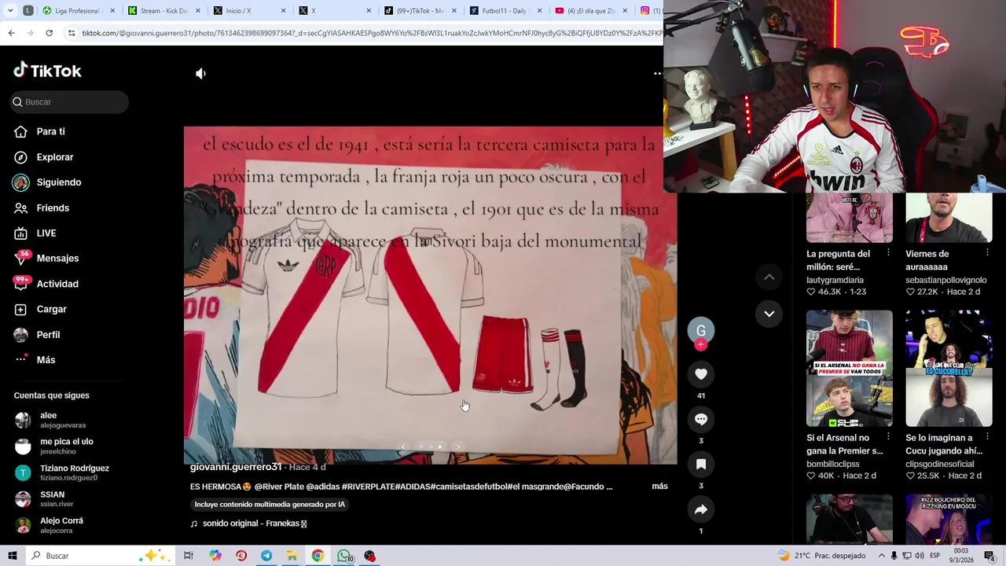Click the TikTok logo
This screenshot has width=1006, height=566.
47,71
